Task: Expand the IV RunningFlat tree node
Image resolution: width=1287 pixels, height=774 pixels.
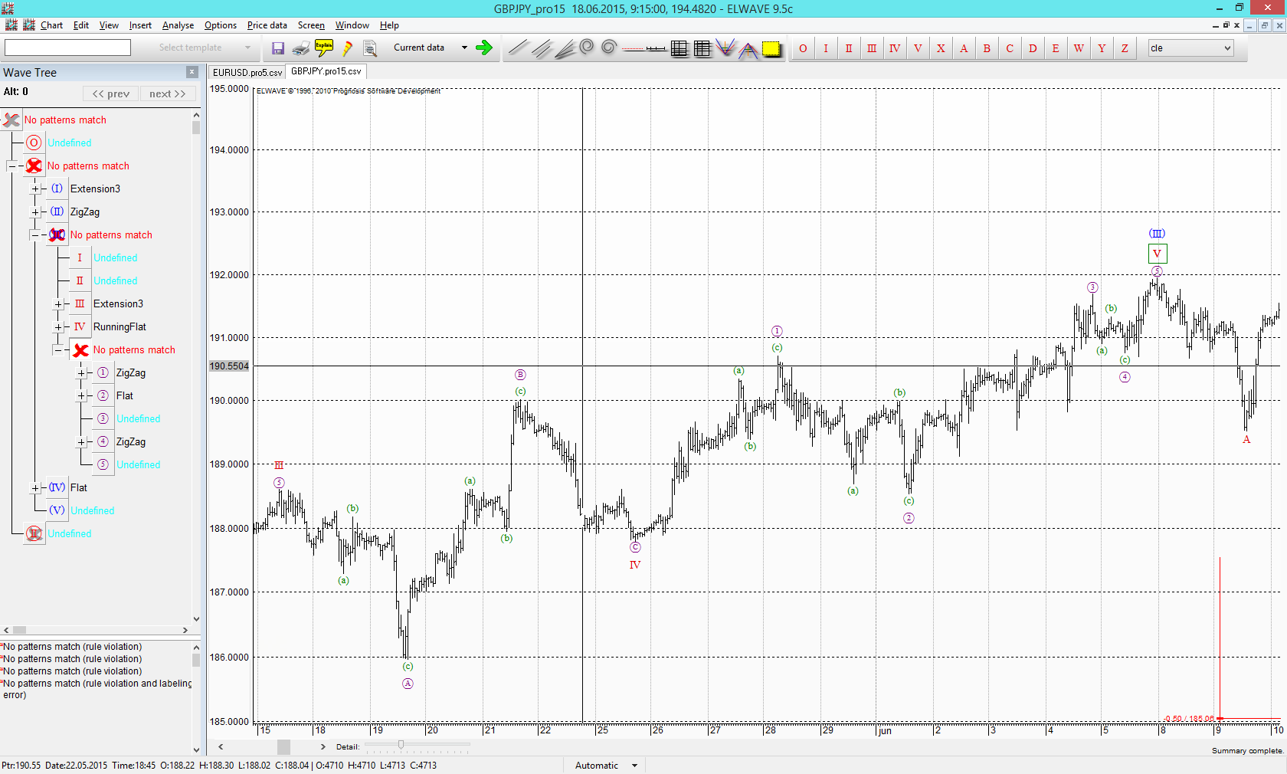Action: click(x=57, y=326)
